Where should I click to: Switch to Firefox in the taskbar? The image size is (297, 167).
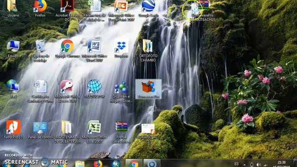[x=98, y=164]
